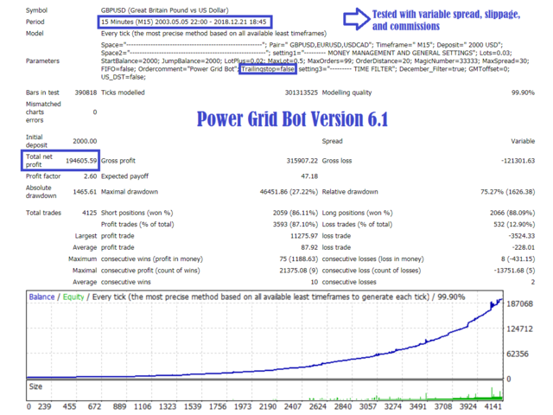Click the chart Y-axis label 187068
Viewport: 553px width, 415px height.
click(519, 303)
